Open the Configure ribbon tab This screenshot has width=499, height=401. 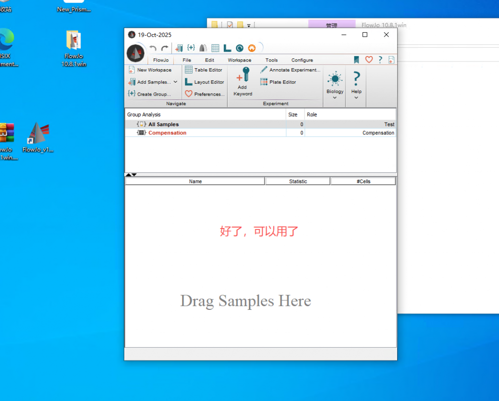302,60
